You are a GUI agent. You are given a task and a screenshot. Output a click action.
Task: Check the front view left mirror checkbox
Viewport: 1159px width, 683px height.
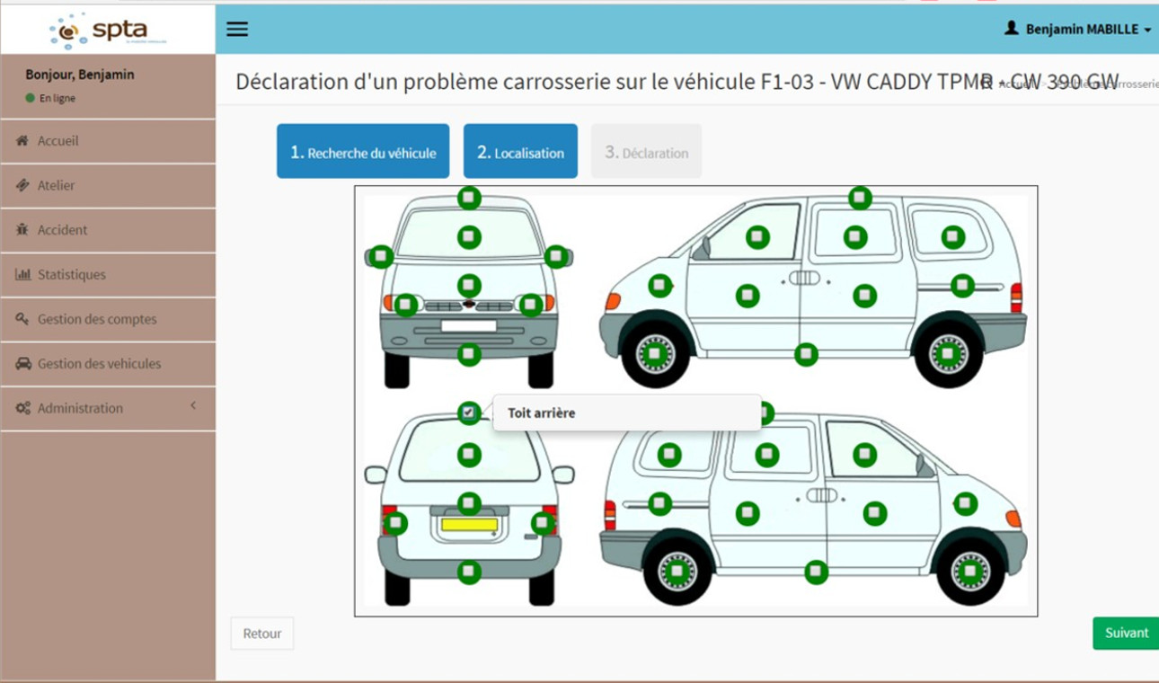point(381,257)
